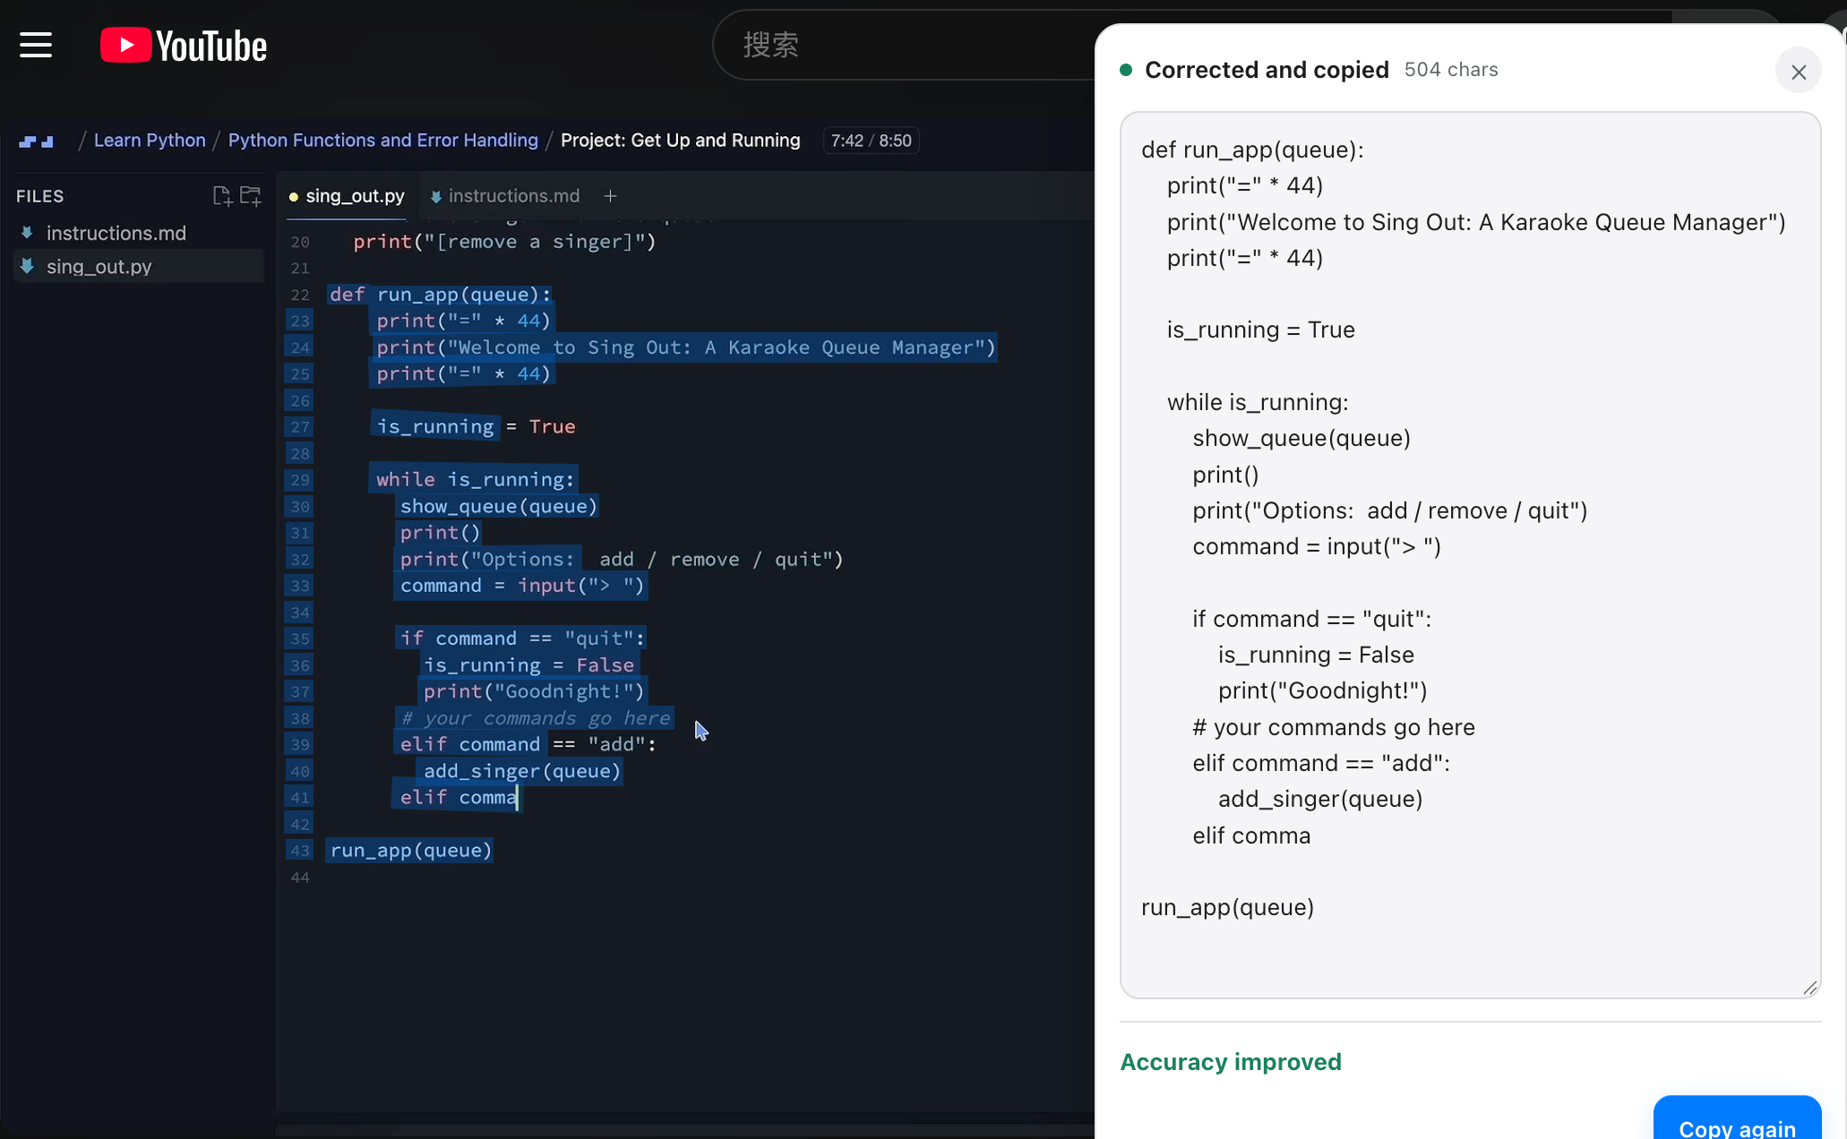
Task: Click the while is_running: line in editor
Action: (475, 479)
